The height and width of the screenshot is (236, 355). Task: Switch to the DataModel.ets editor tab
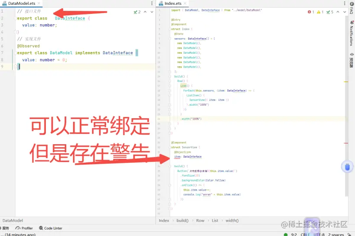coord(22,3)
